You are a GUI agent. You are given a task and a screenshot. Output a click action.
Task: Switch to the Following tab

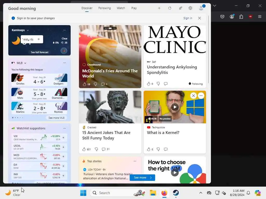pyautogui.click(x=104, y=8)
